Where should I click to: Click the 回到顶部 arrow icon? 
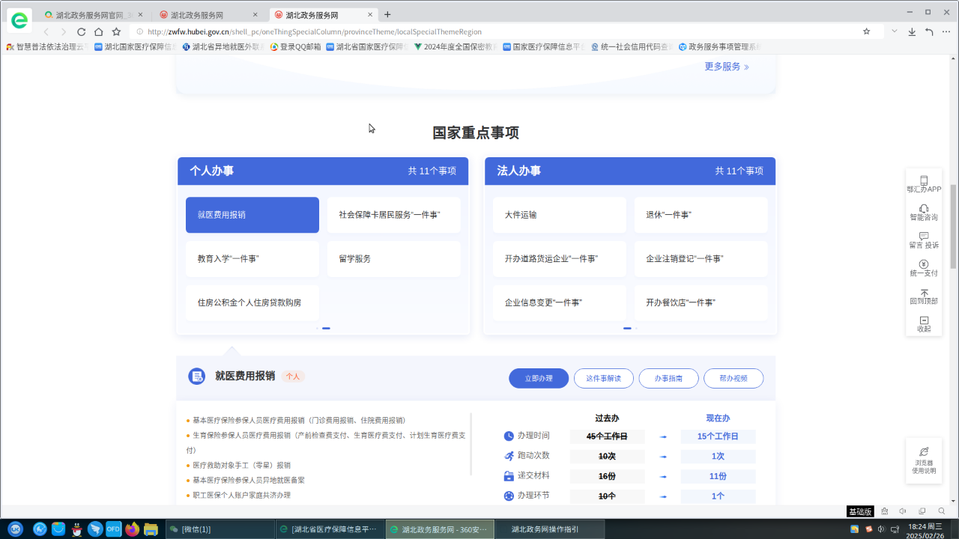coord(924,293)
